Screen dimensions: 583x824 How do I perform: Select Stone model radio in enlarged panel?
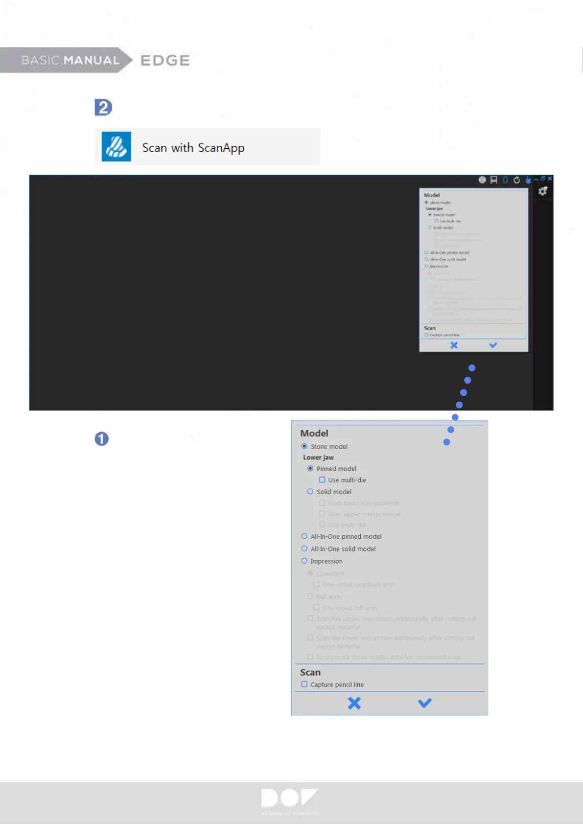[x=304, y=446]
